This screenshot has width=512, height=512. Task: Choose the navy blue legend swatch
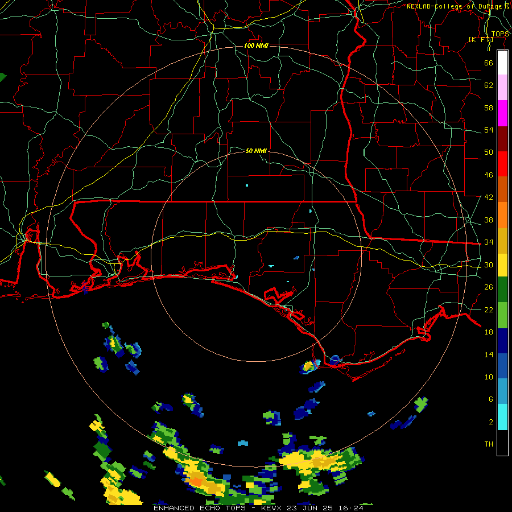point(502,341)
